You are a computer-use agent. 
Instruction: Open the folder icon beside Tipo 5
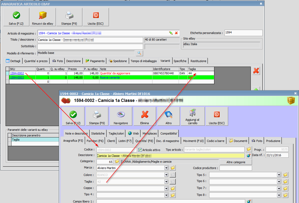click(285, 175)
